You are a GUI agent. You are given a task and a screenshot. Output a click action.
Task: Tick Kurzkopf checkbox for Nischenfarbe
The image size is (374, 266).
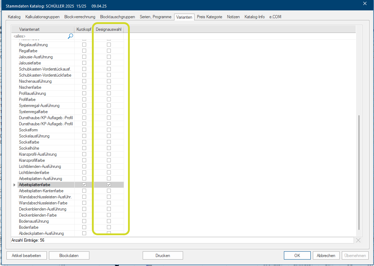tap(84, 87)
